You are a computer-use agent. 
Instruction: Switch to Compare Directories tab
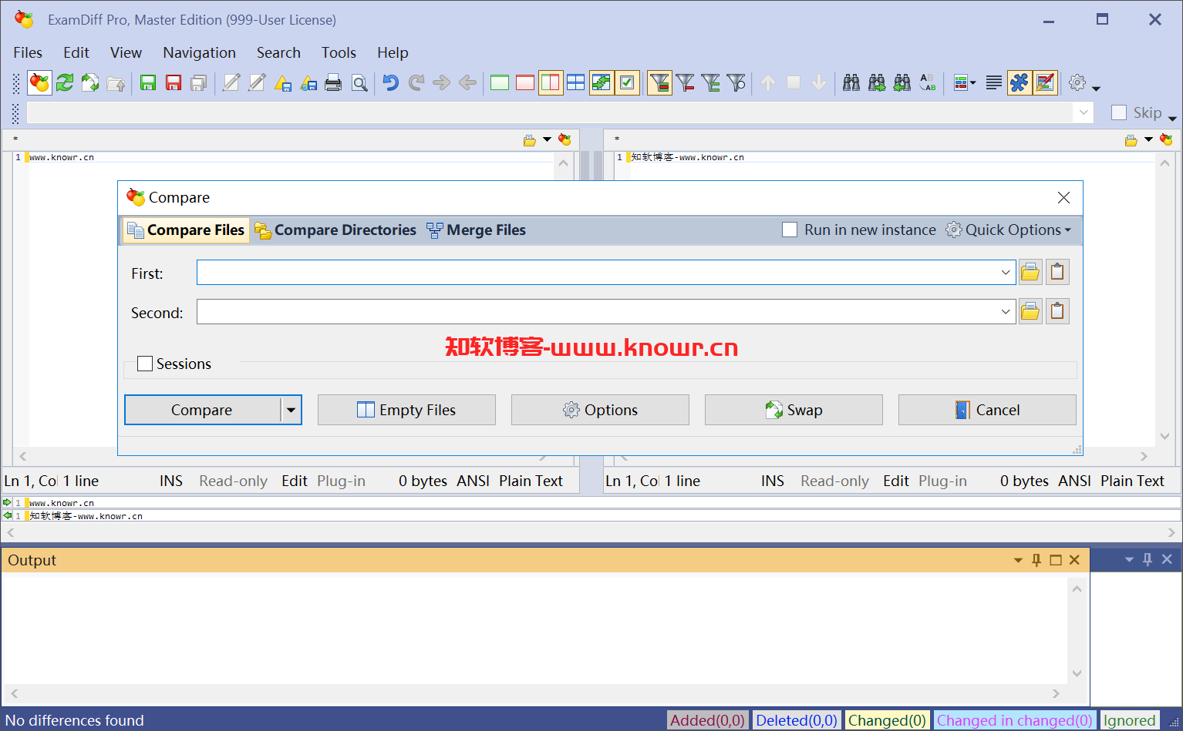click(335, 230)
